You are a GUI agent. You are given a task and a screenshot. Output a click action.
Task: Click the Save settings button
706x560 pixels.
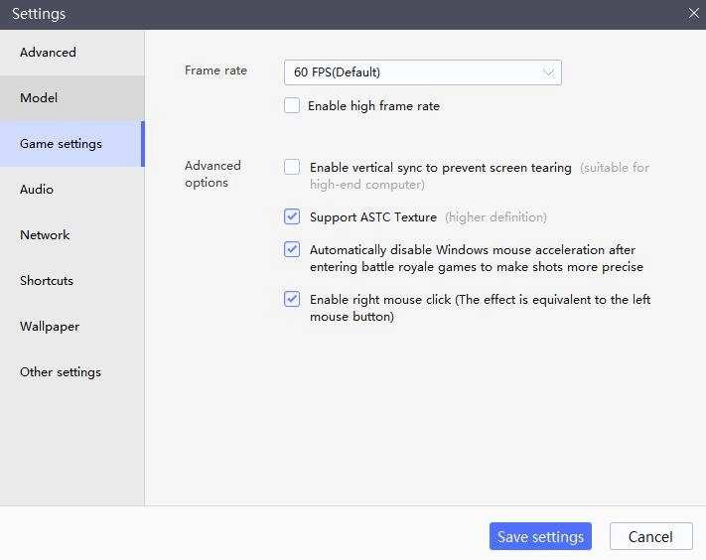(540, 536)
